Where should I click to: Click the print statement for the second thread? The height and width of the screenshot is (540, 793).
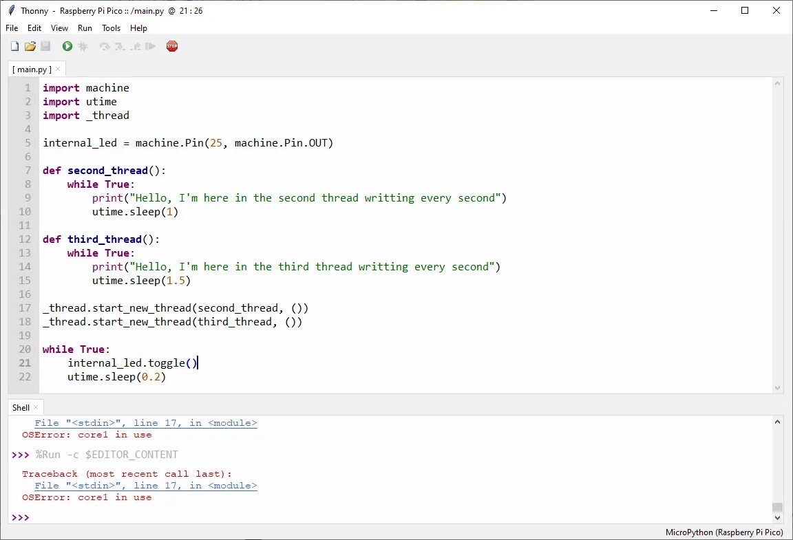[299, 198]
